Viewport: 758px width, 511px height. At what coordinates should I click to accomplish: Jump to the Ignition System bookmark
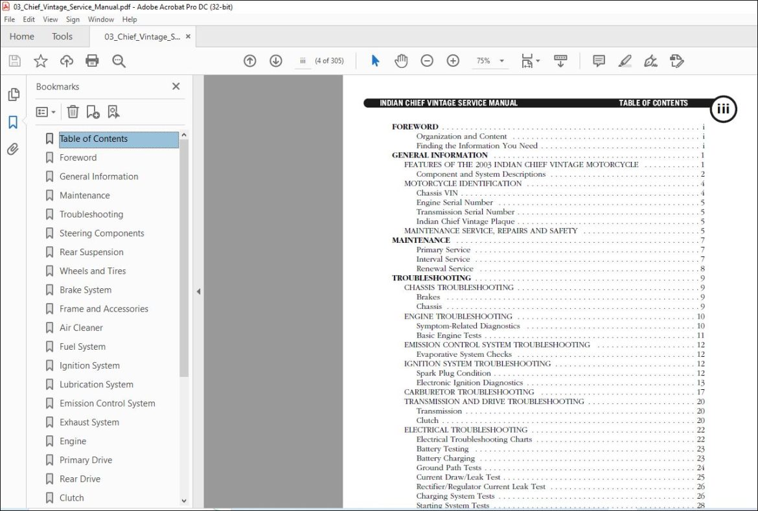pyautogui.click(x=89, y=365)
